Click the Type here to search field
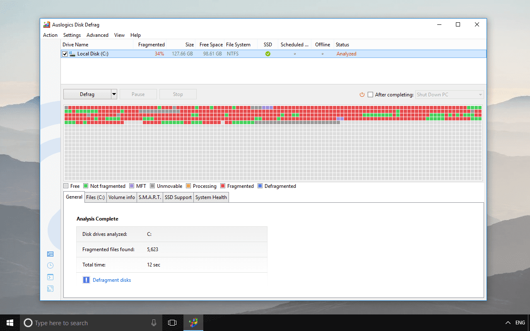Image resolution: width=530 pixels, height=331 pixels. coord(91,323)
